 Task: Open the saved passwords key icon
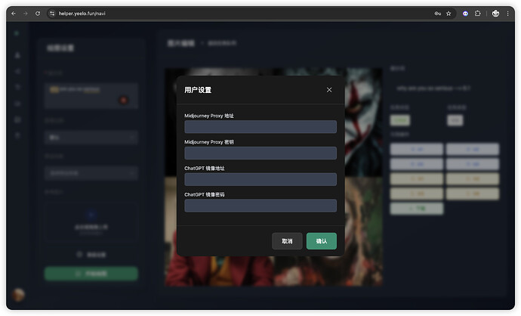click(x=438, y=14)
